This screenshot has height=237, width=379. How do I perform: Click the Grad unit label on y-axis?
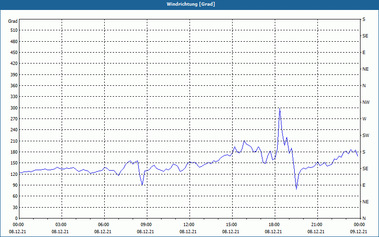click(x=13, y=21)
